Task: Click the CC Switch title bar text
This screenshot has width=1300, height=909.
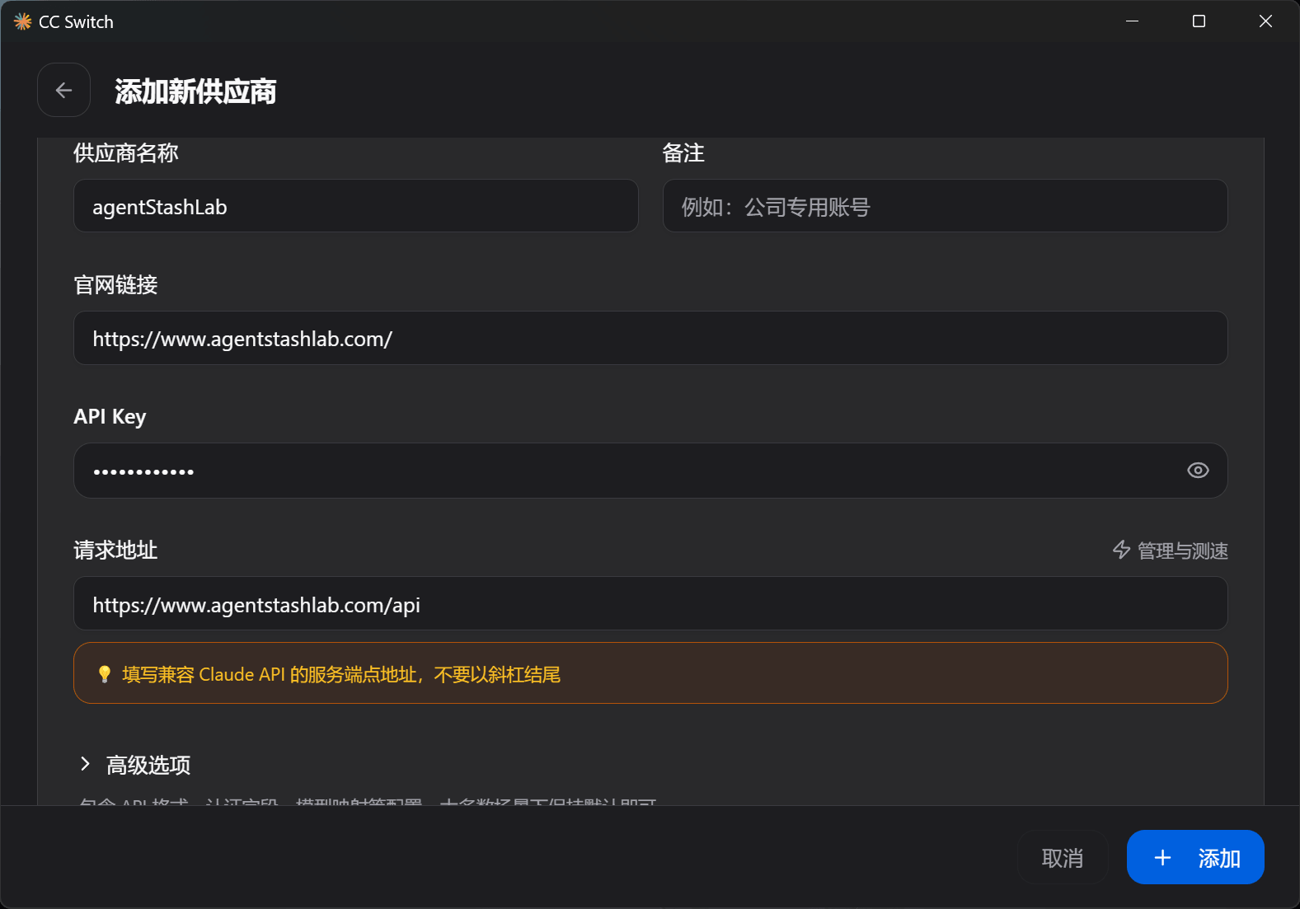Action: click(x=76, y=22)
